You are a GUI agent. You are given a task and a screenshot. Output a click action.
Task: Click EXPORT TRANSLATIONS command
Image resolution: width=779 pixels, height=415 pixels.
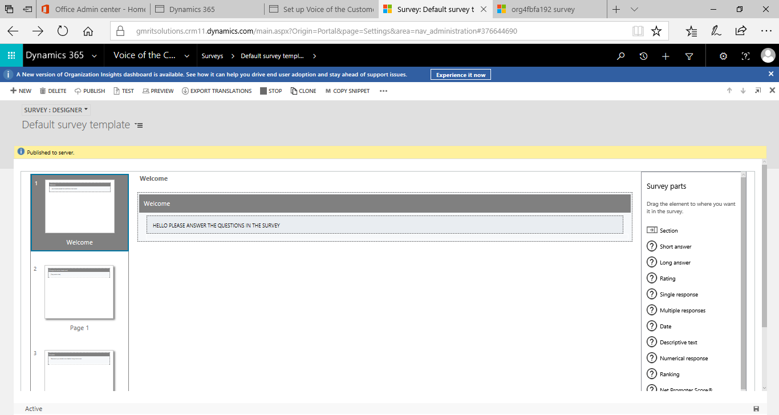(x=217, y=91)
